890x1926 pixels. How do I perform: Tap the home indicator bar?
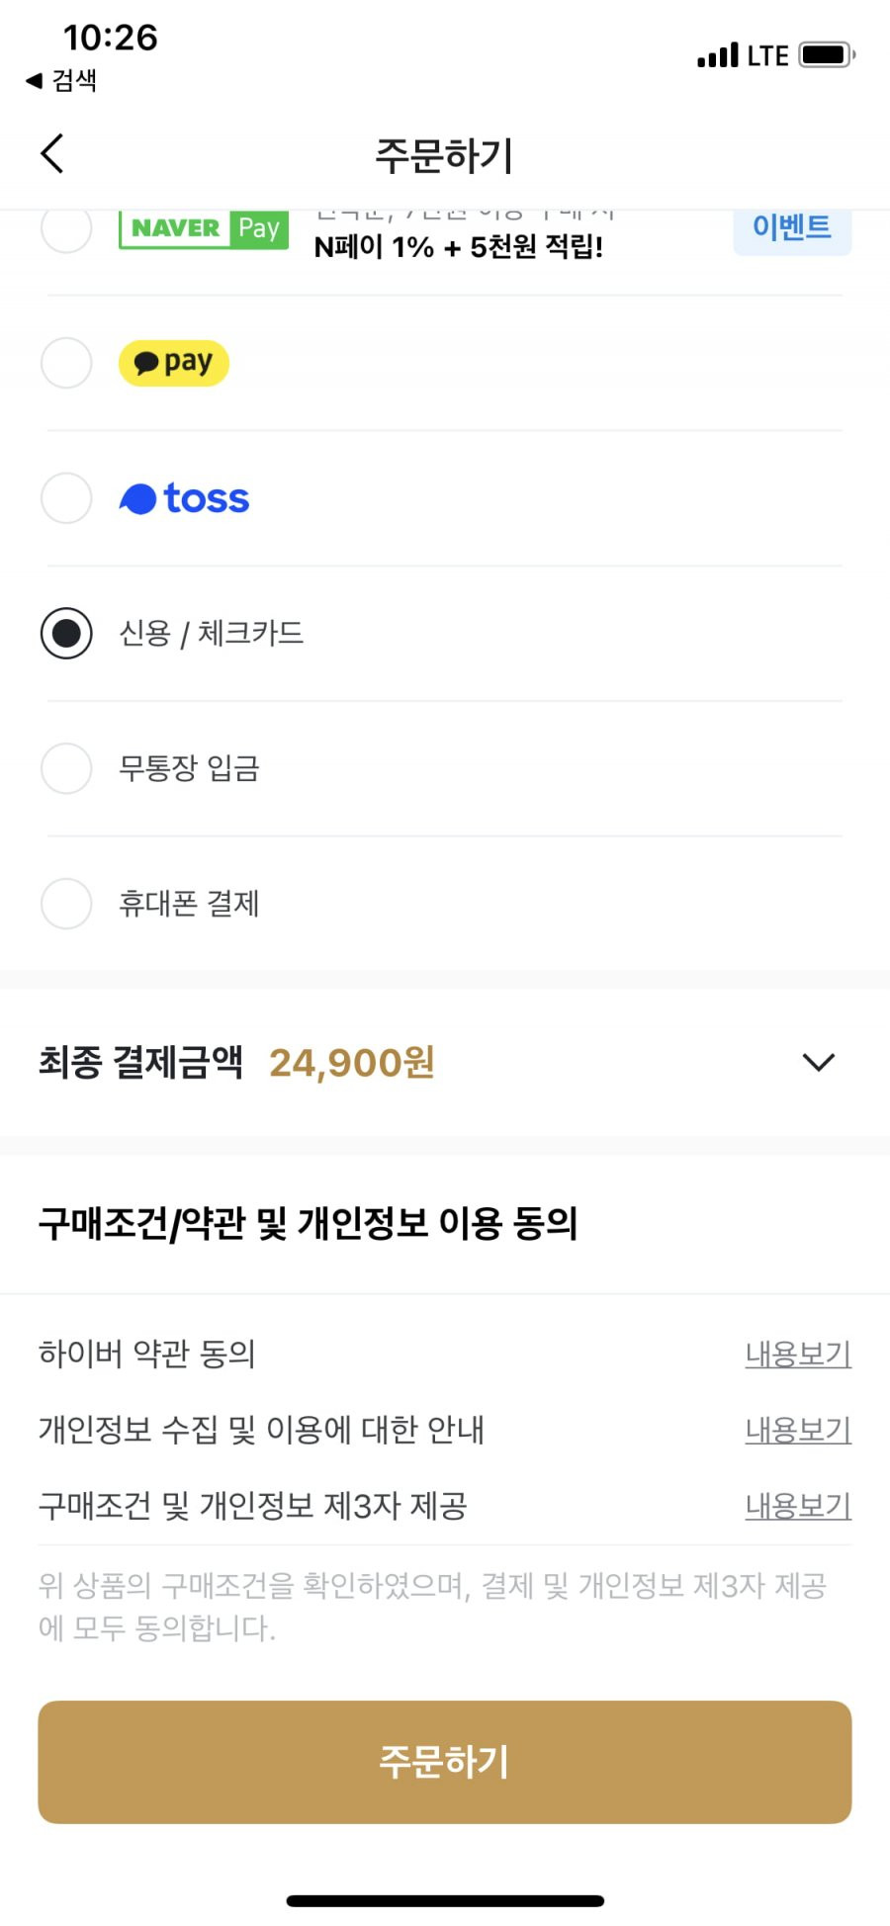(x=445, y=1900)
